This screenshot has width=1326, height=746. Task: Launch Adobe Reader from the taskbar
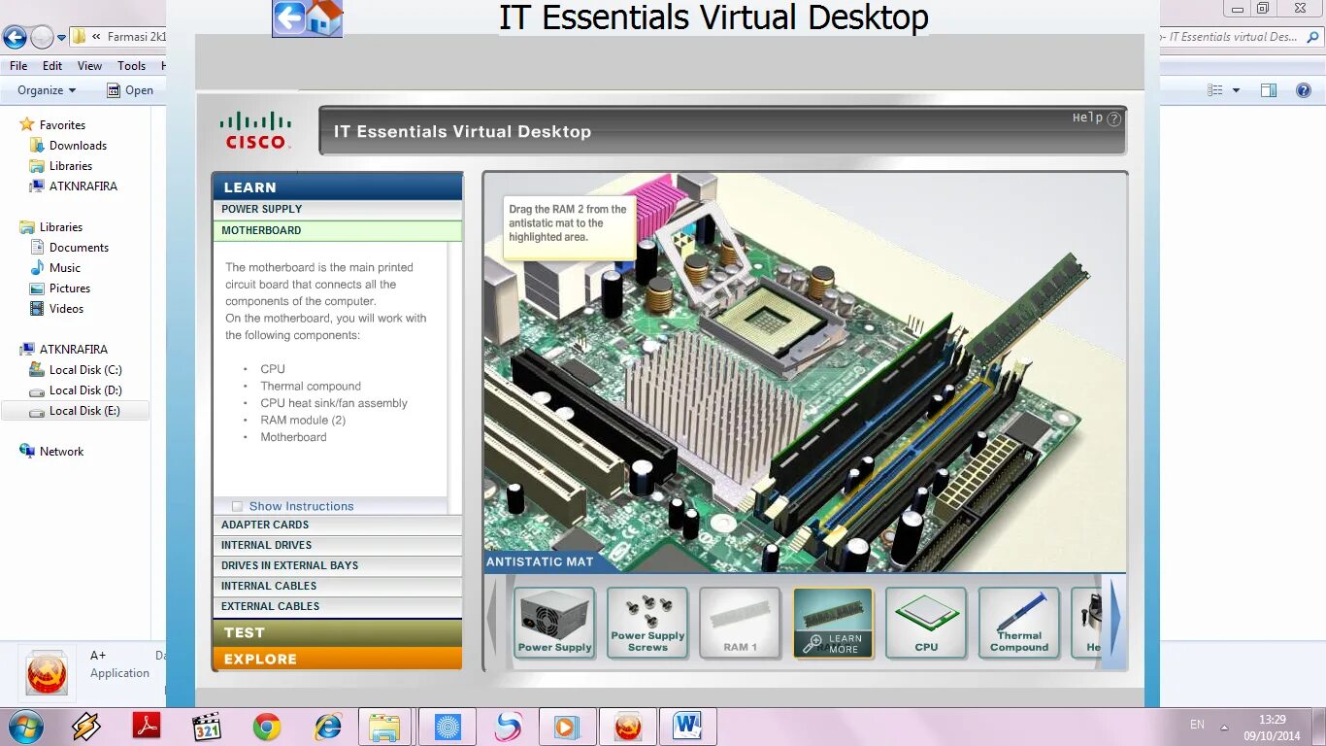pos(147,727)
